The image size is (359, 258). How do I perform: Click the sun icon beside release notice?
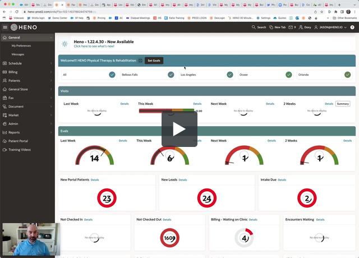click(x=65, y=44)
